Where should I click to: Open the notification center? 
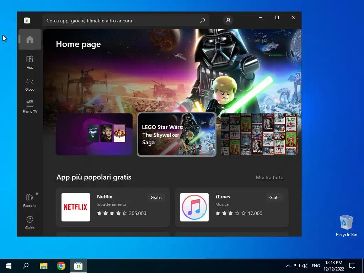click(352, 266)
